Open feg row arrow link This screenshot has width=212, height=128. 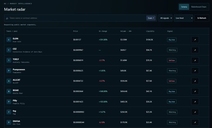(x=195, y=112)
